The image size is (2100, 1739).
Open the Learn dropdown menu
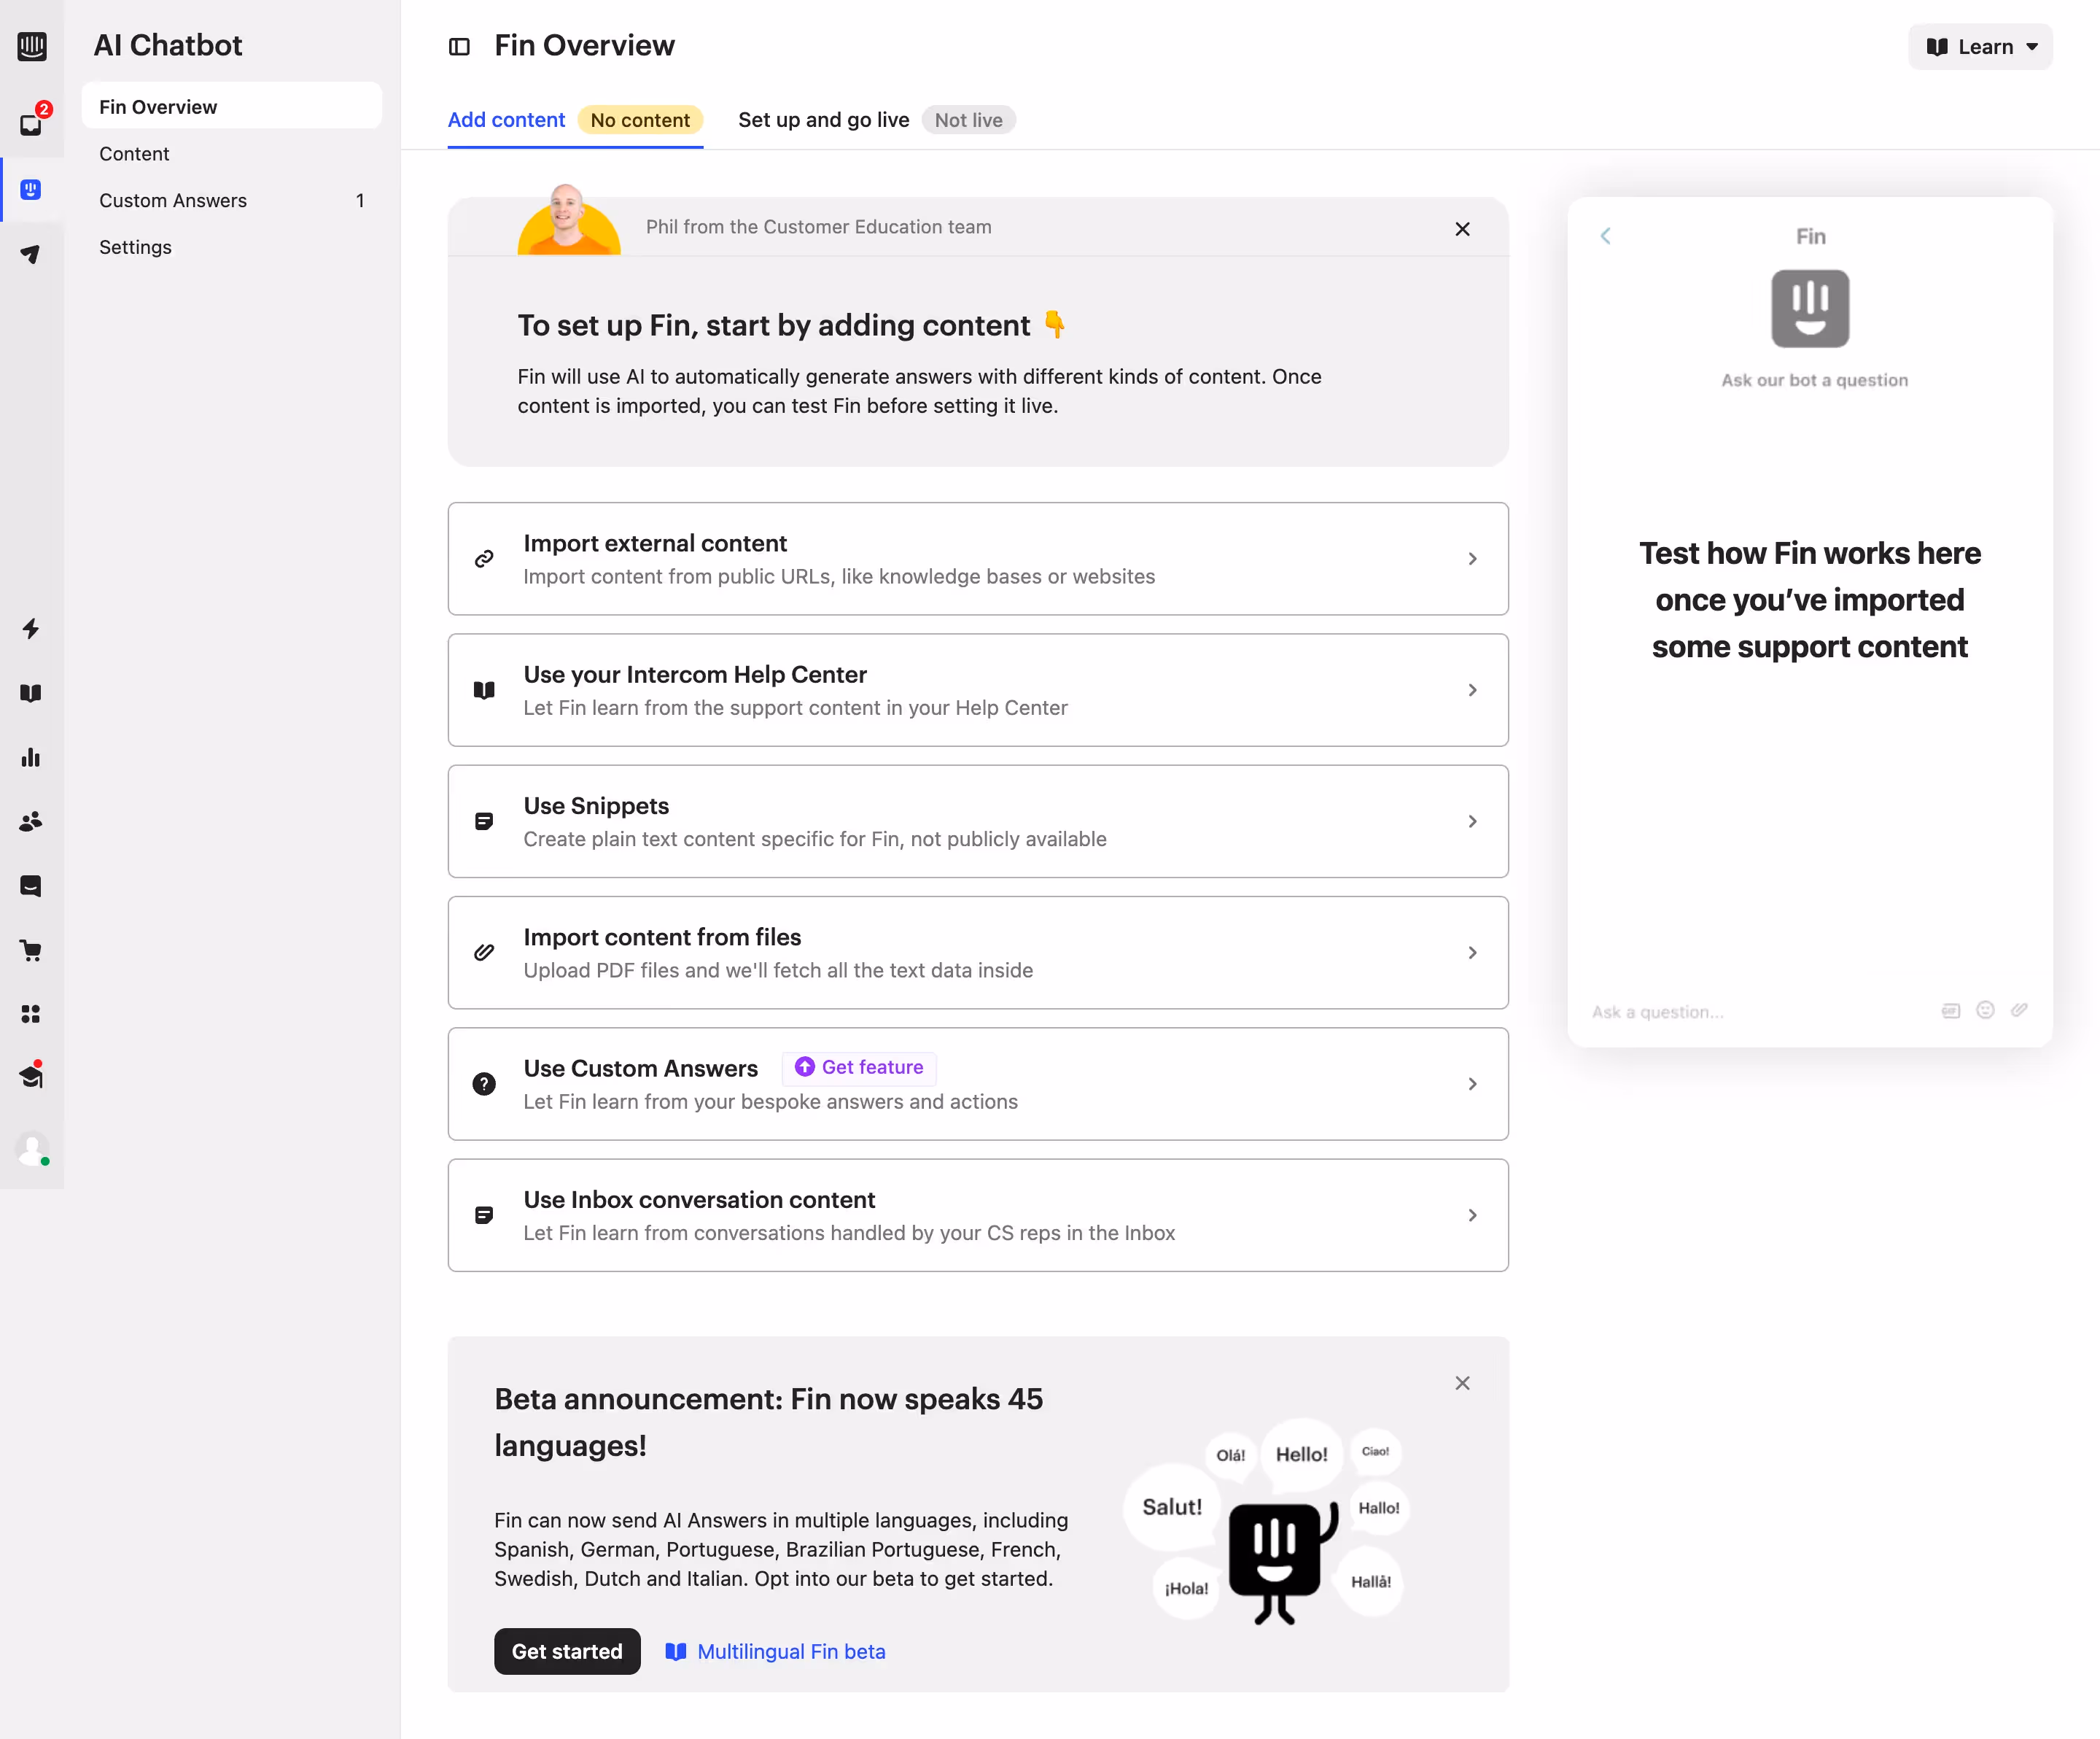(1980, 46)
